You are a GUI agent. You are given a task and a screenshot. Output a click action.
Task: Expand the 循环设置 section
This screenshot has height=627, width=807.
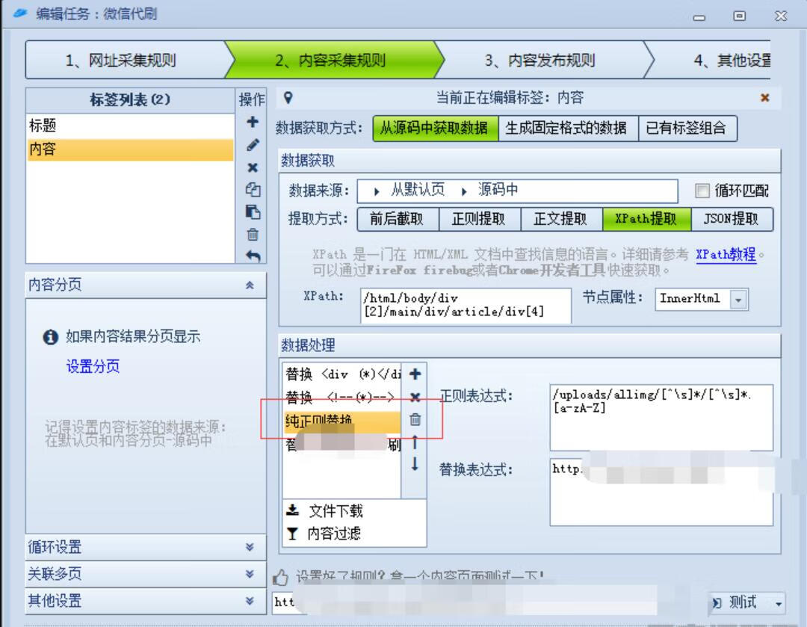click(250, 547)
